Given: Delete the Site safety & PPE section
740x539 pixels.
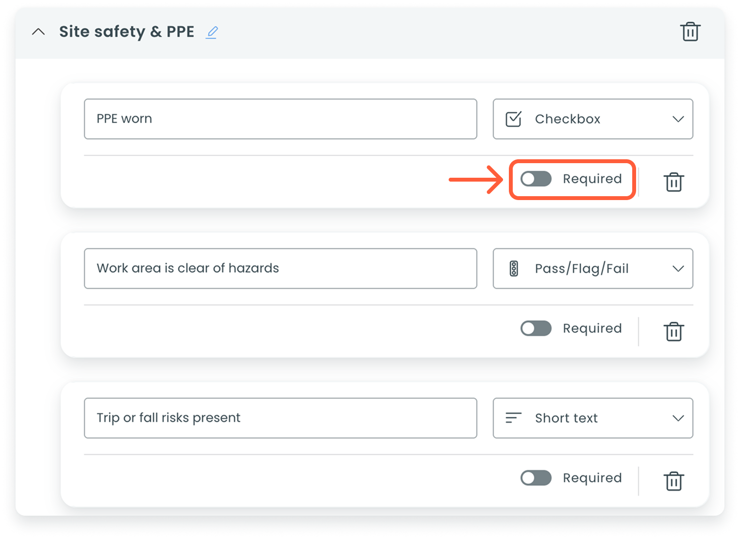Looking at the screenshot, I should coord(690,32).
